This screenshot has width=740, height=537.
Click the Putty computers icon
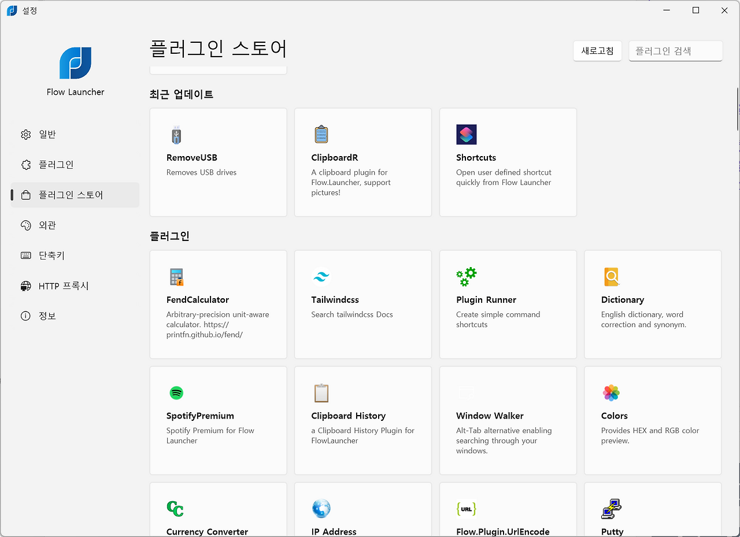(x=611, y=509)
